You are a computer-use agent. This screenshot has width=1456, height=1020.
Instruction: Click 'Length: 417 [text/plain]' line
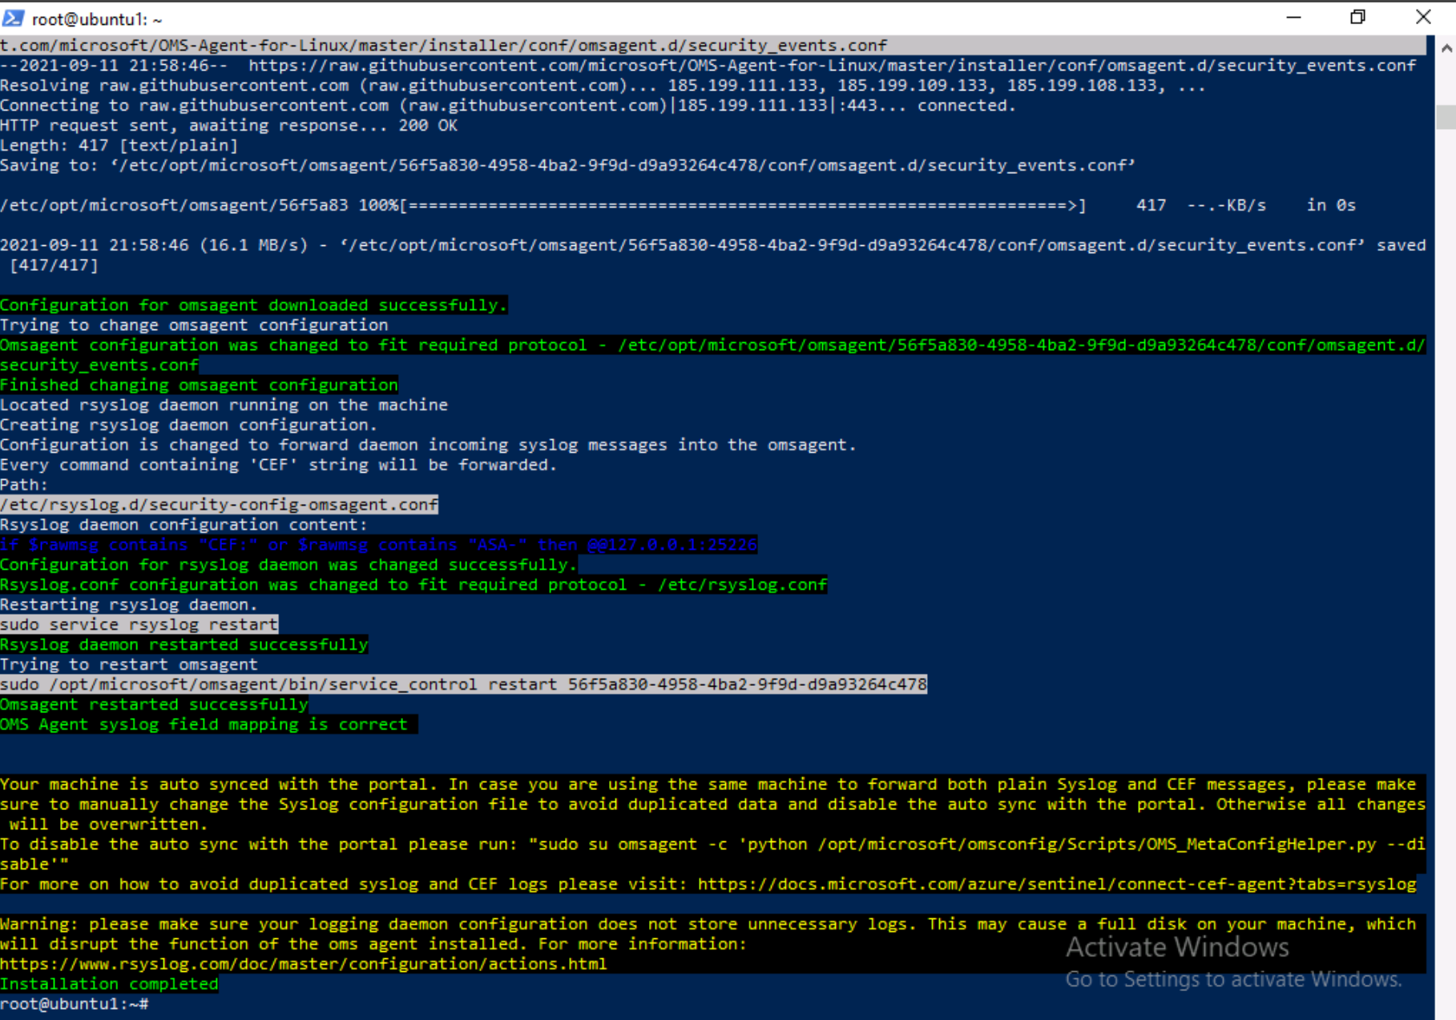pos(119,145)
